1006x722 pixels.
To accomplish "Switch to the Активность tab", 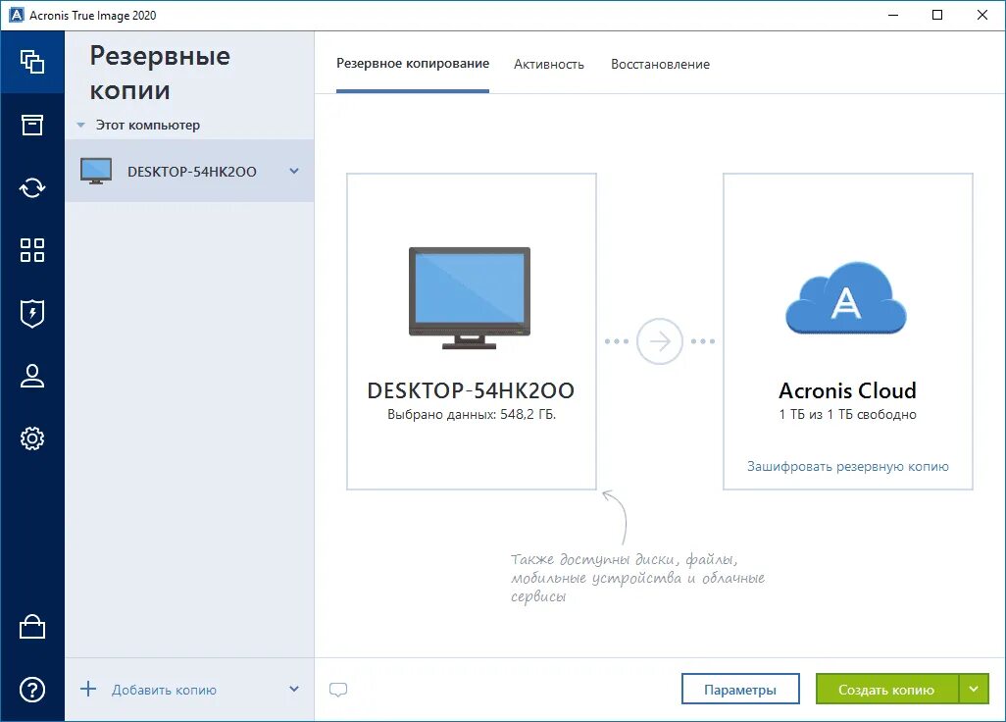I will click(x=549, y=64).
